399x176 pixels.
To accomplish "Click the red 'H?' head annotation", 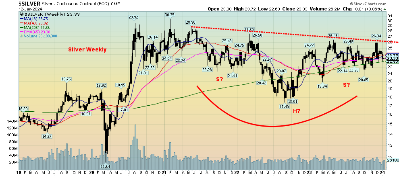I will (296, 111).
